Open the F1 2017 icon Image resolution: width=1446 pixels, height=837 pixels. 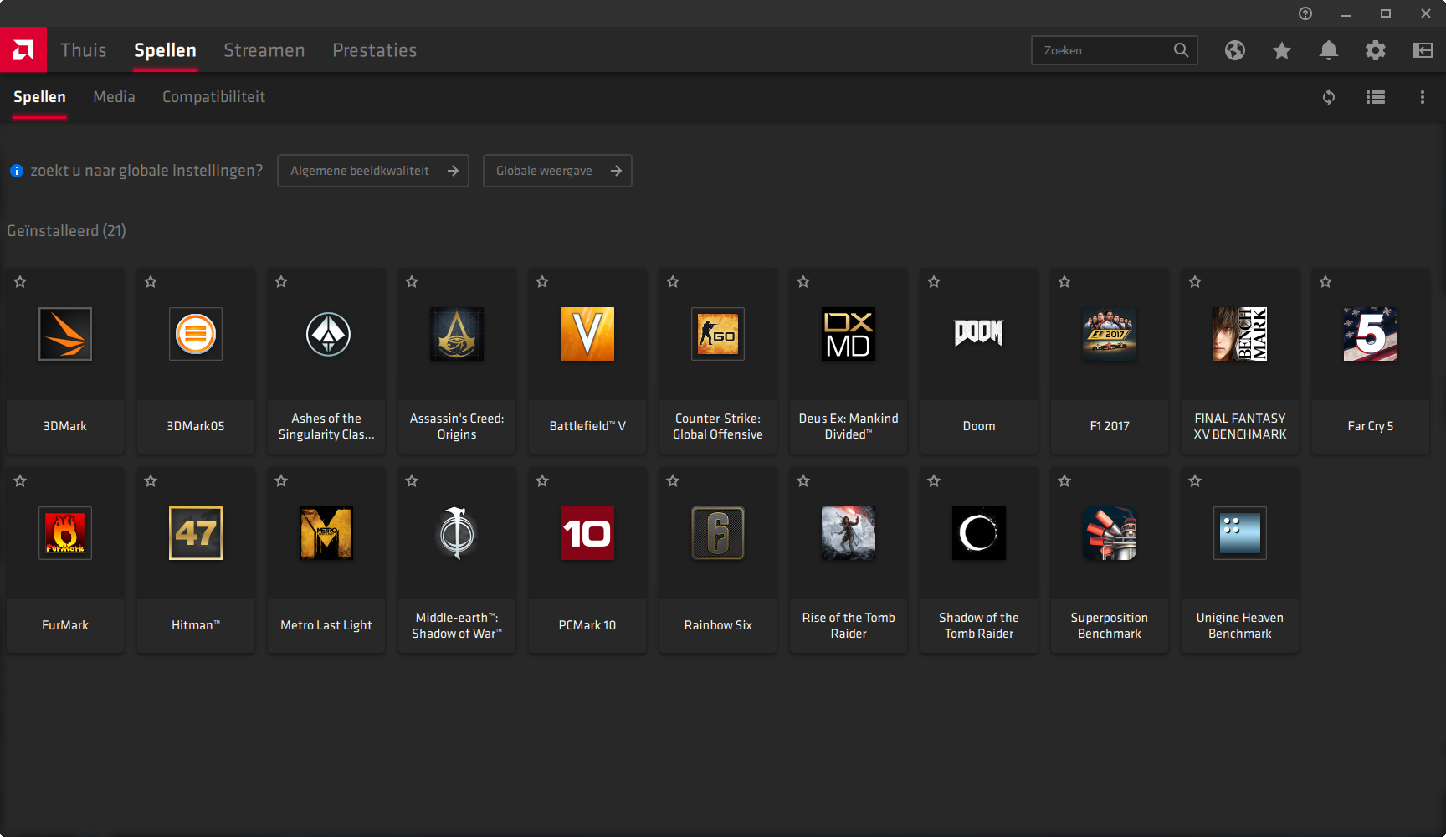click(x=1110, y=334)
